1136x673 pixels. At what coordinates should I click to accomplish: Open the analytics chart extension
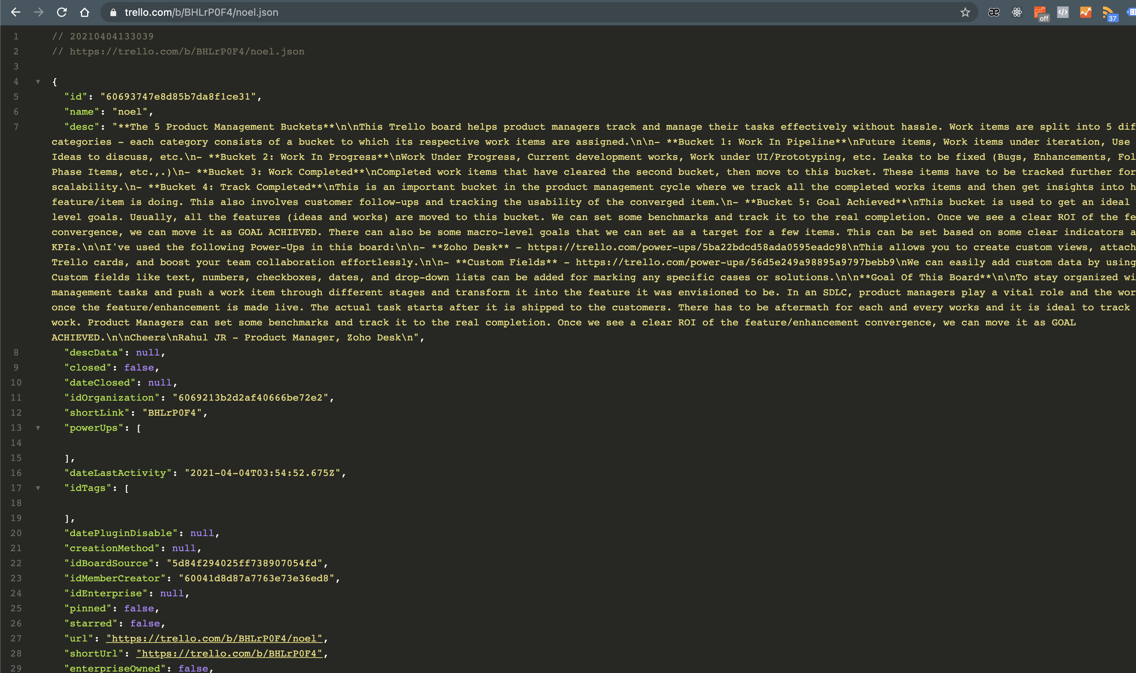1085,12
